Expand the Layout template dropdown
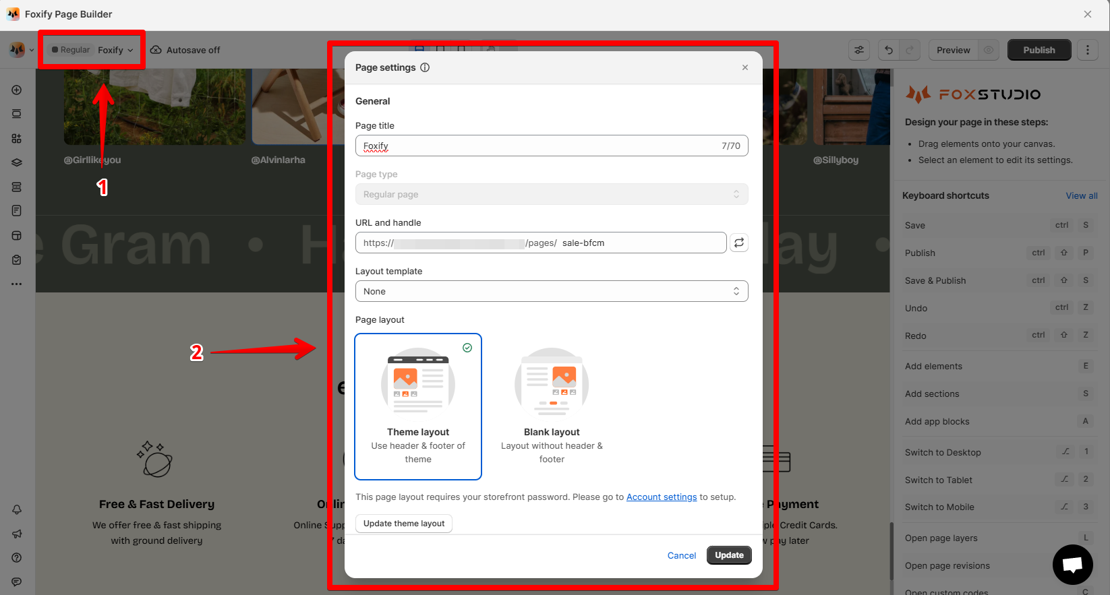This screenshot has height=595, width=1110. coord(552,291)
